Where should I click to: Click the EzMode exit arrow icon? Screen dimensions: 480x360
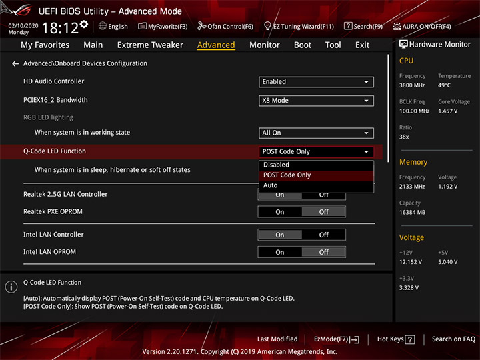355,339
